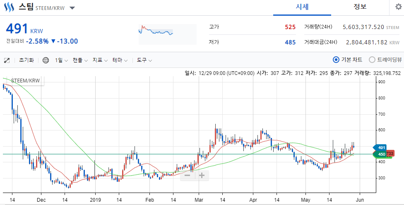Open the settings gear icon
The height and width of the screenshot is (205, 404).
(398, 7)
